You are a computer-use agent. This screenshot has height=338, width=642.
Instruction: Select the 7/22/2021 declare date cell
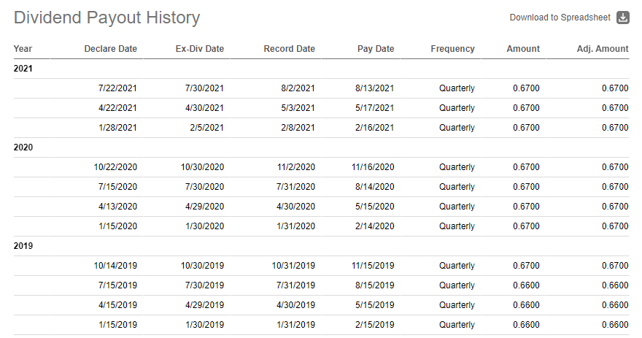[117, 88]
